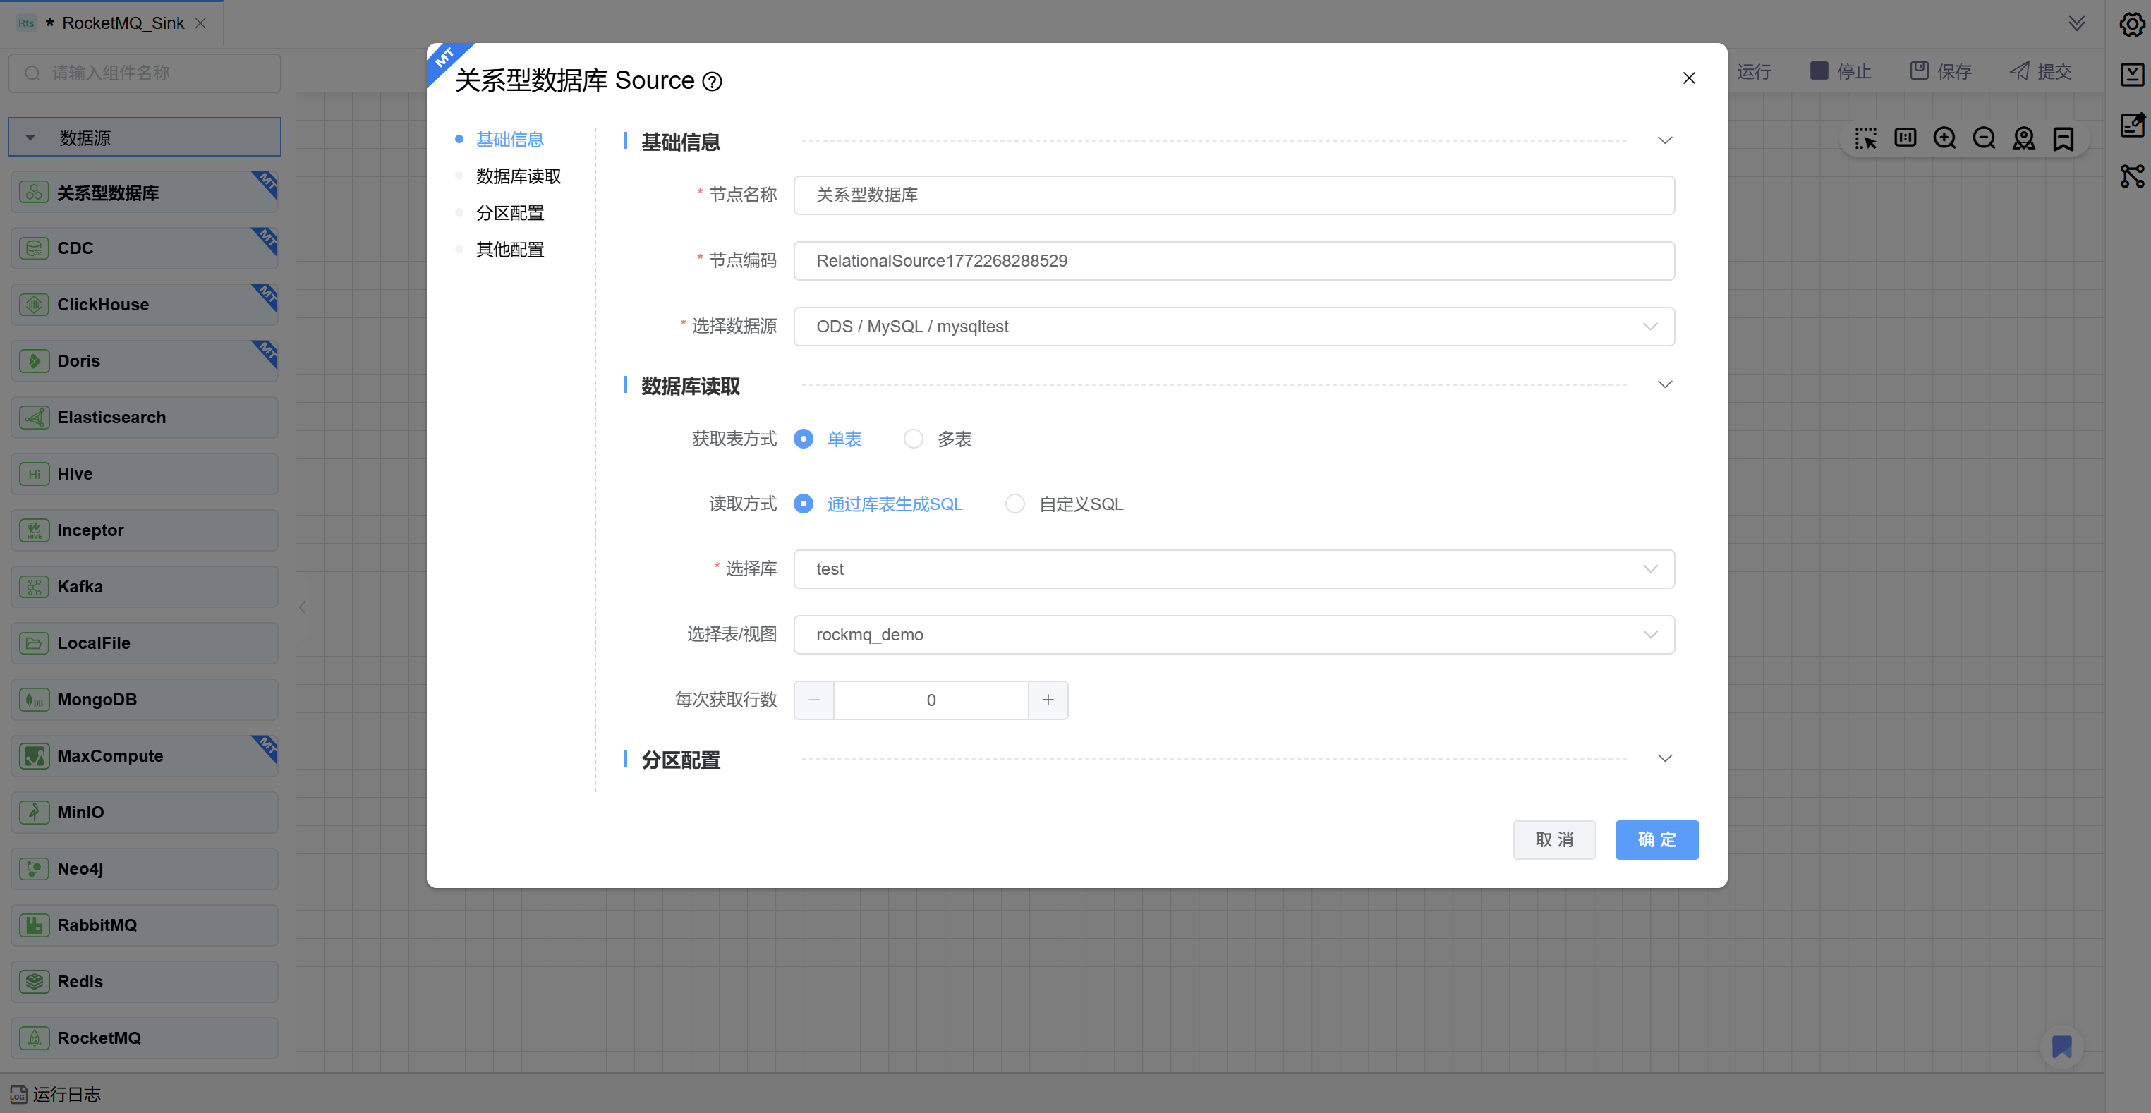Switch to 其他配置 navigation item

pyautogui.click(x=509, y=250)
